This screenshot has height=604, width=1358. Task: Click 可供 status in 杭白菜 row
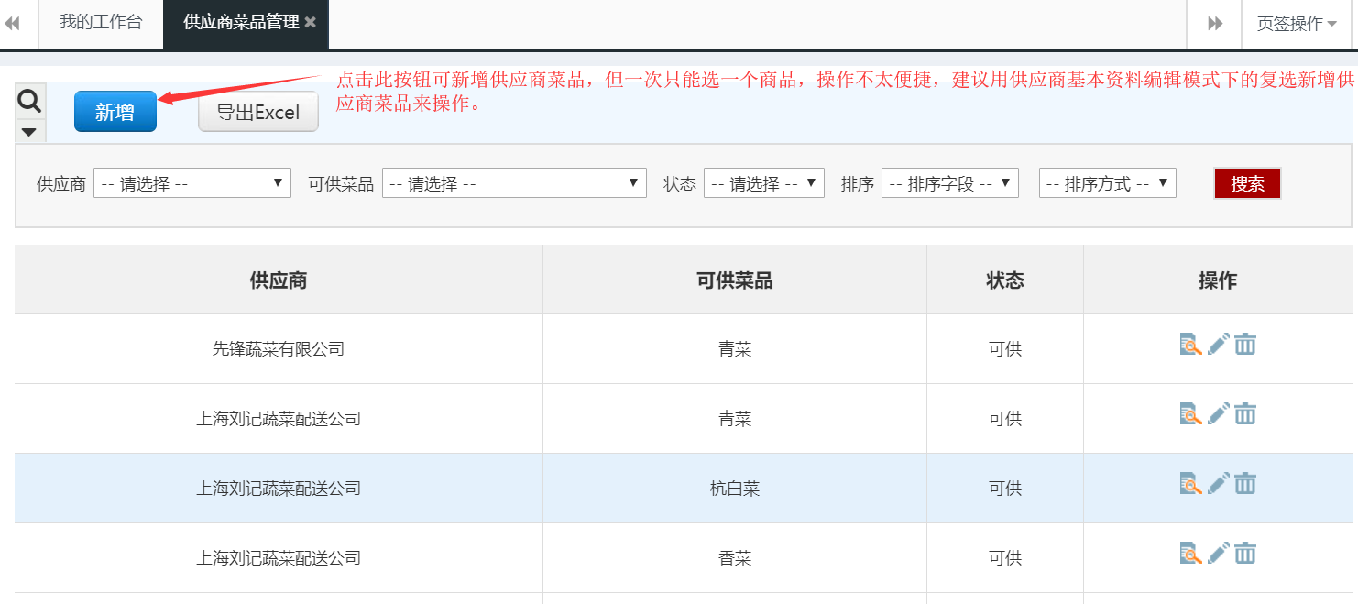tap(1005, 489)
